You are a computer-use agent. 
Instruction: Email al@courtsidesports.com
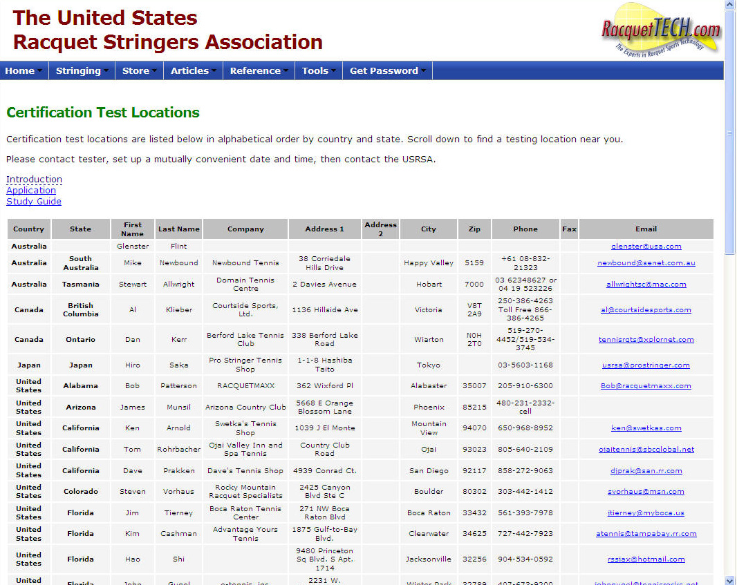coord(646,310)
